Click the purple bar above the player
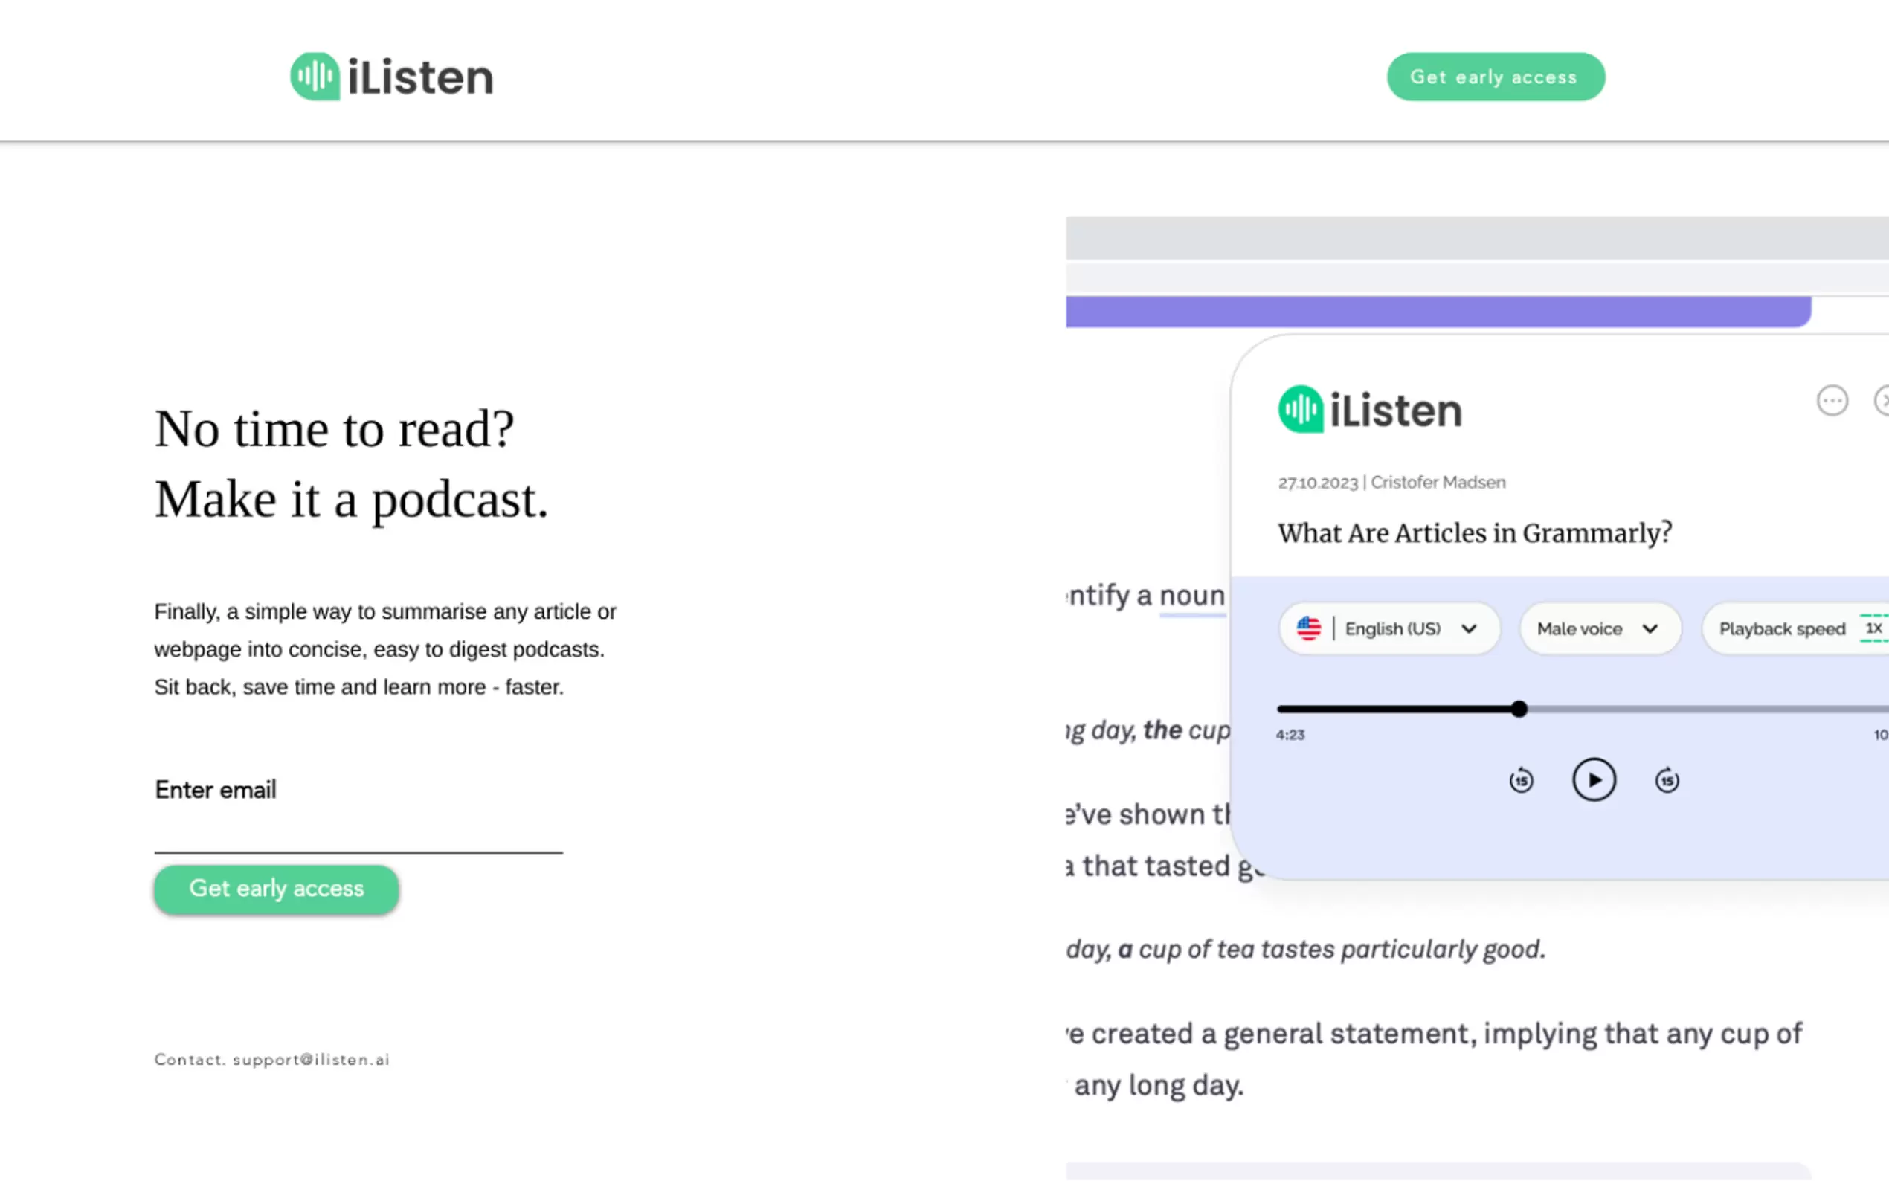This screenshot has width=1889, height=1181. 1437,312
